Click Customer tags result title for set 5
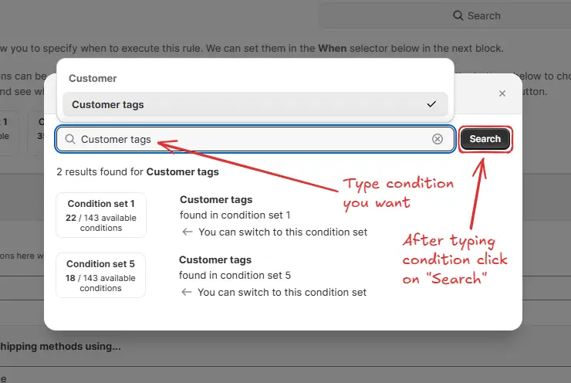 pyautogui.click(x=215, y=259)
